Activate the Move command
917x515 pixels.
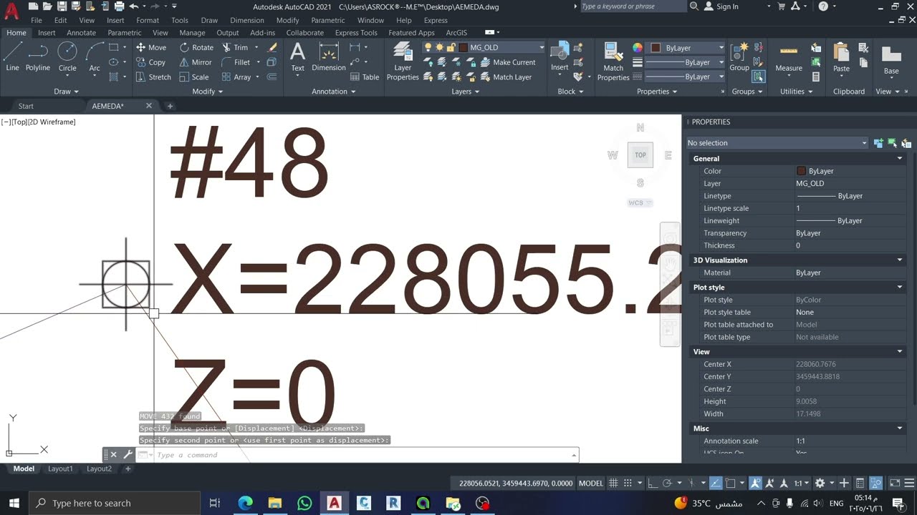tap(151, 47)
